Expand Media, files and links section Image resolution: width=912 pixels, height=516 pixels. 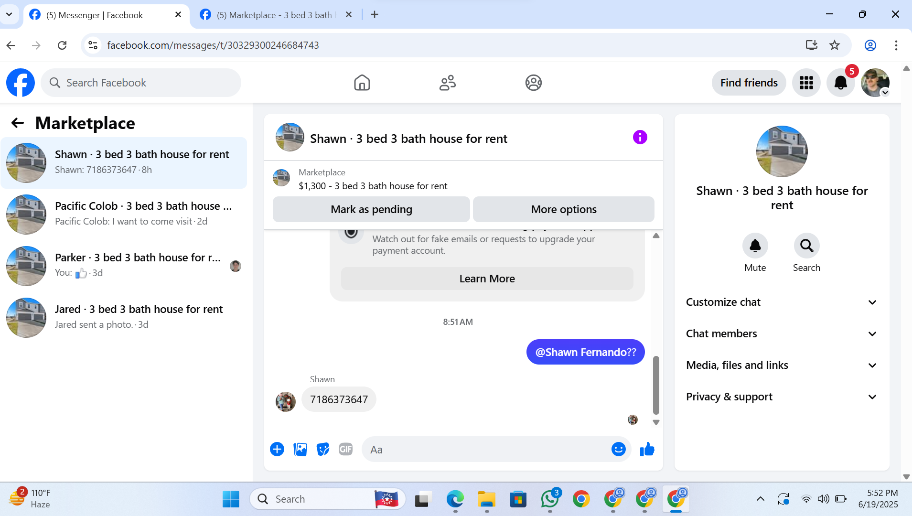(x=782, y=365)
